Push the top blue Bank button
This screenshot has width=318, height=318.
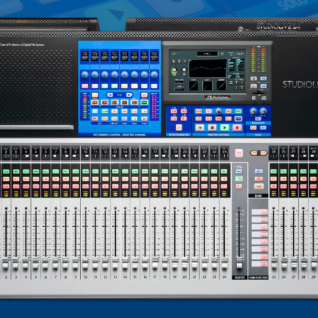click(258, 172)
